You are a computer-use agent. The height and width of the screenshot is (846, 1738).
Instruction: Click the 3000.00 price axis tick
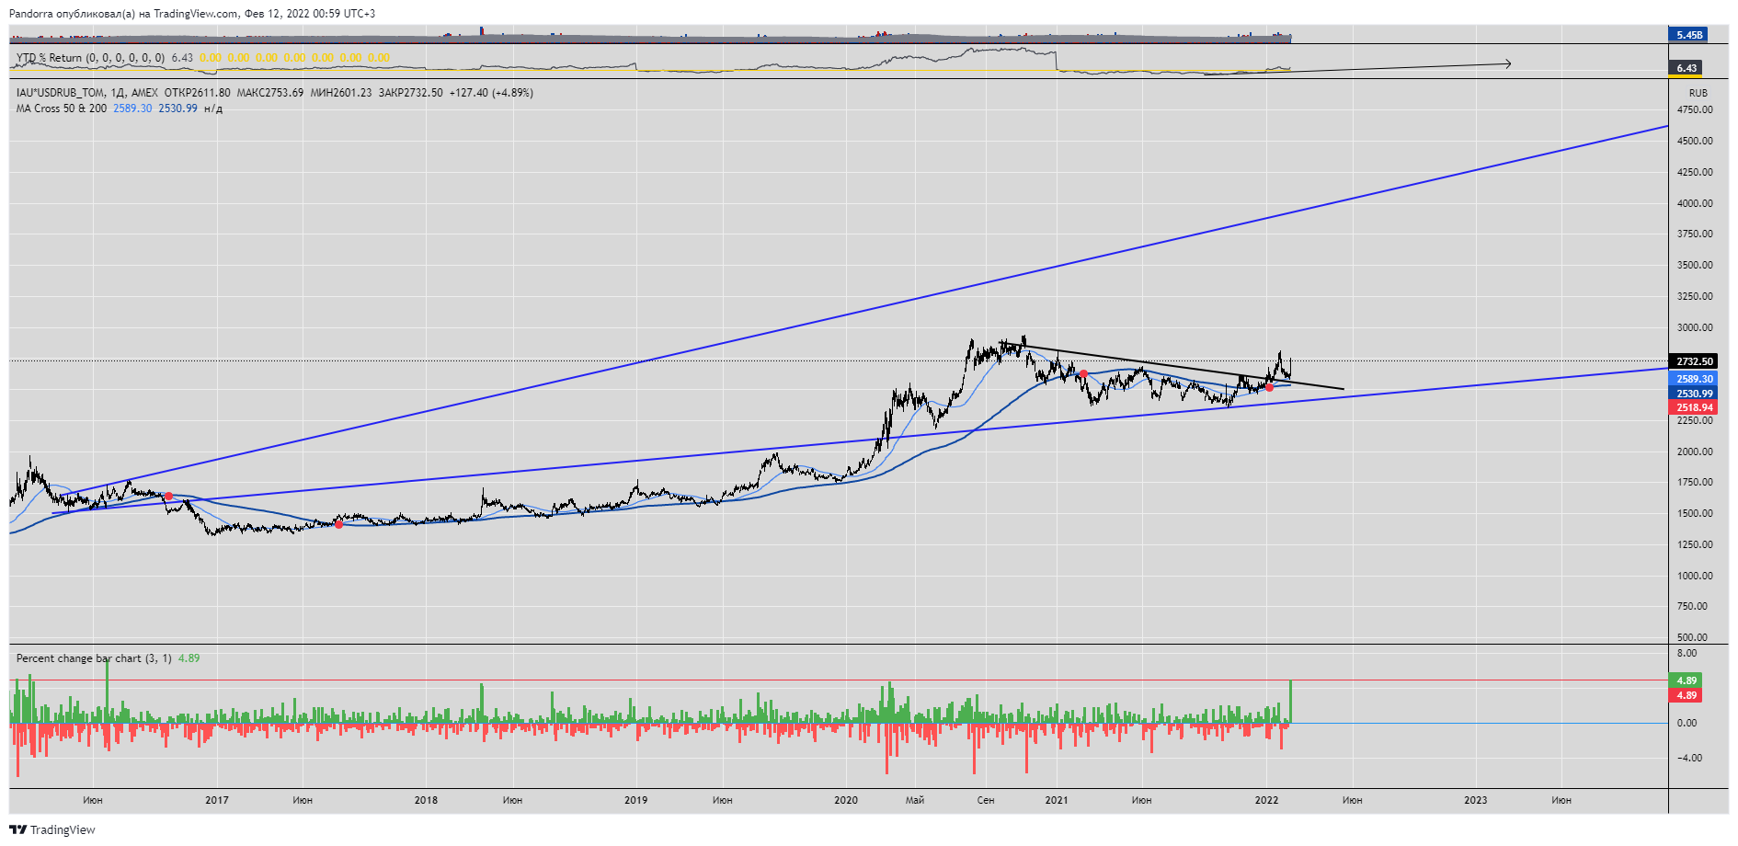pyautogui.click(x=1695, y=327)
